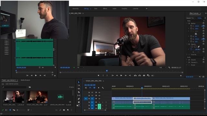Image resolution: width=207 pixels, height=116 pixels.
Task: Switch to the Effects workspace
Action: (x=105, y=9)
